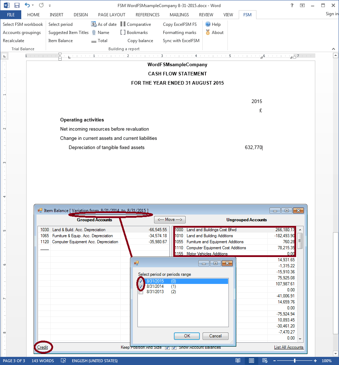Save the document with the floppy disk icon
Image resolution: width=339 pixels, height=365 pixels.
(x=17, y=5)
